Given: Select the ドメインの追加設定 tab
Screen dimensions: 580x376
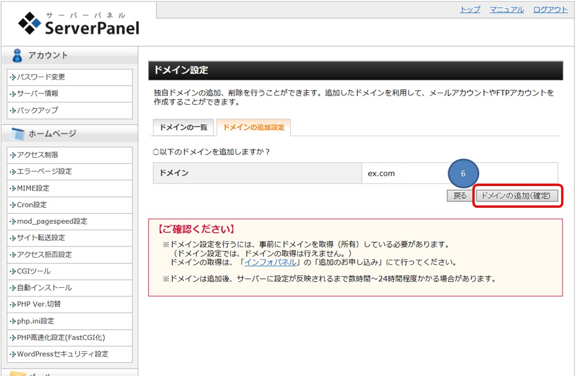Looking at the screenshot, I should tap(254, 127).
